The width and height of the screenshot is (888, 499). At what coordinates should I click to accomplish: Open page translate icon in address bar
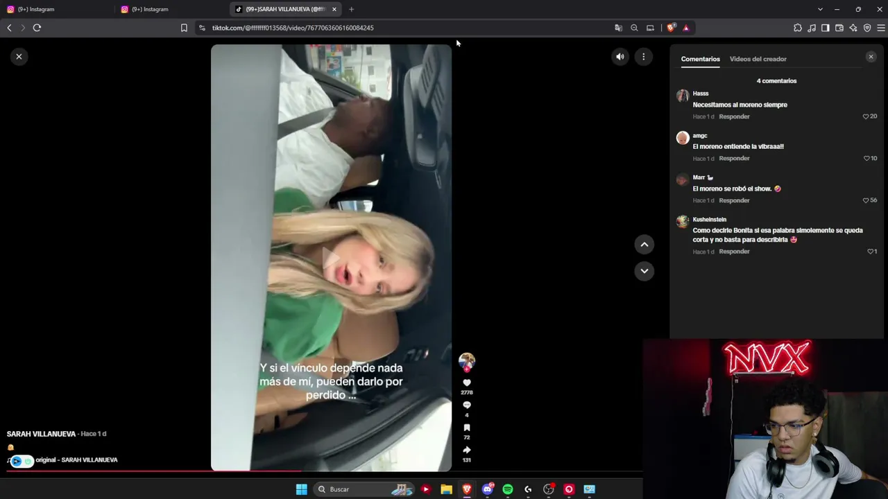618,28
